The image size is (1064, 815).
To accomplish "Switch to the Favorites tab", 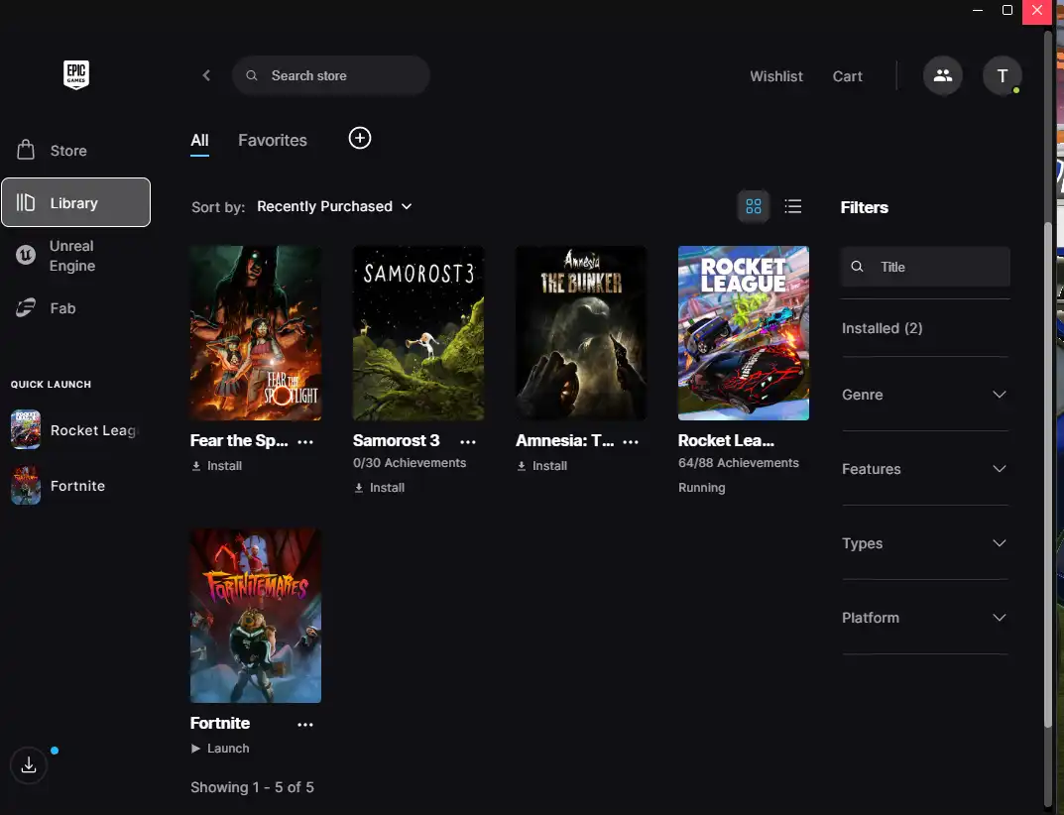I will click(x=273, y=140).
